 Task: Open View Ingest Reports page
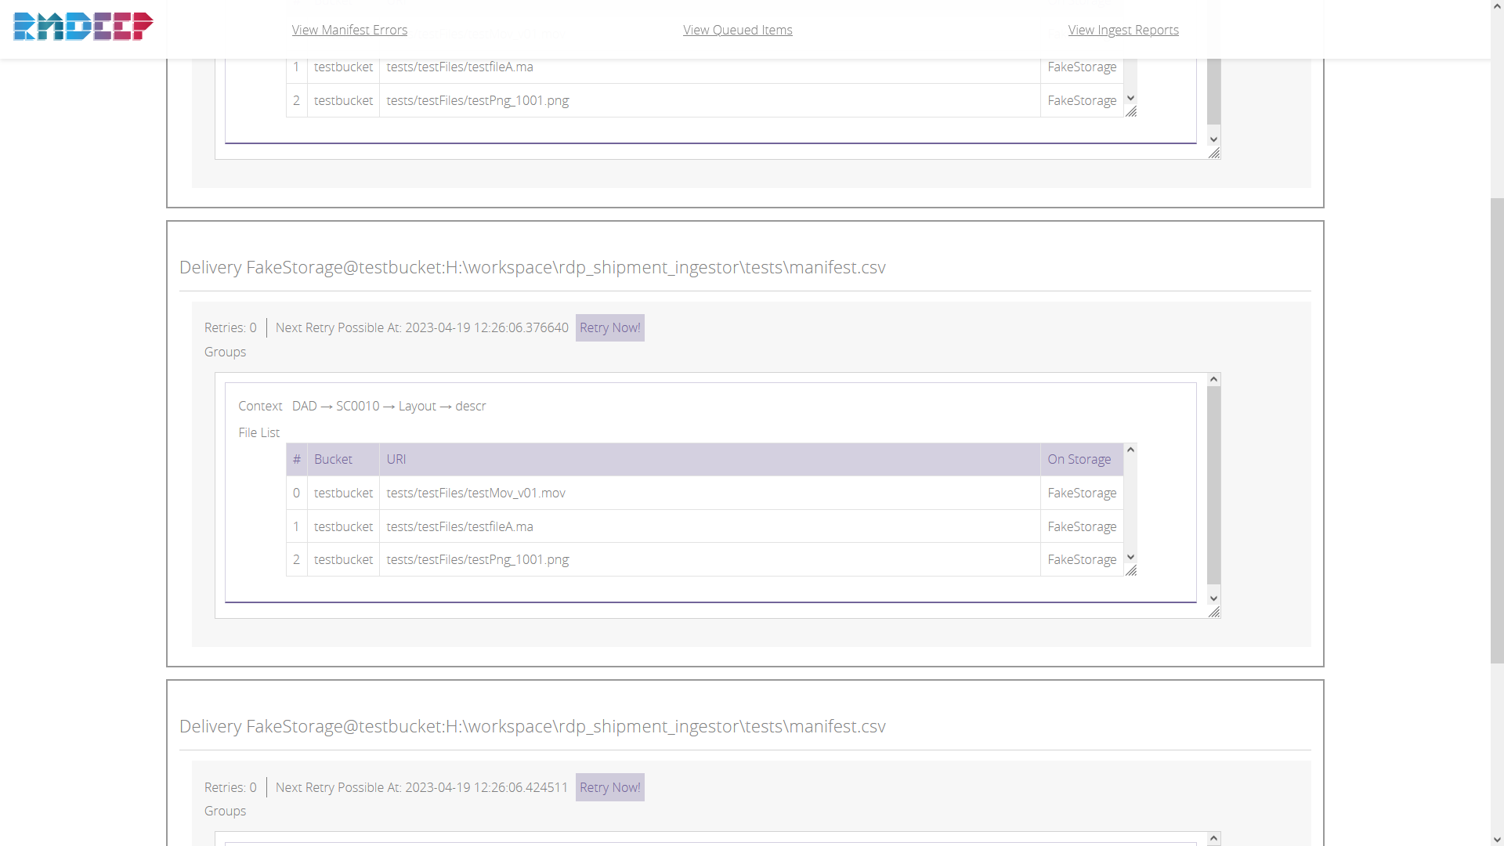coord(1123,30)
